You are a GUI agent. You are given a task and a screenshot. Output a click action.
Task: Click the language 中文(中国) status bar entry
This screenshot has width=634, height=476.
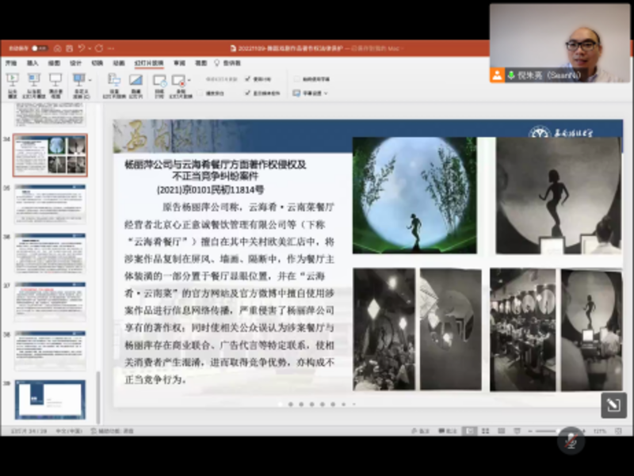tap(69, 431)
